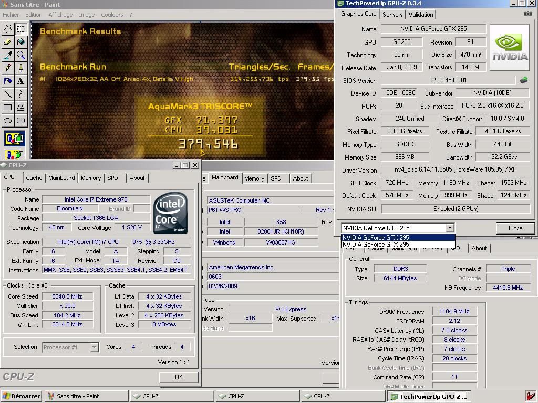The height and width of the screenshot is (403, 538).
Task: Open the Edition menu in Paint
Action: click(x=34, y=15)
